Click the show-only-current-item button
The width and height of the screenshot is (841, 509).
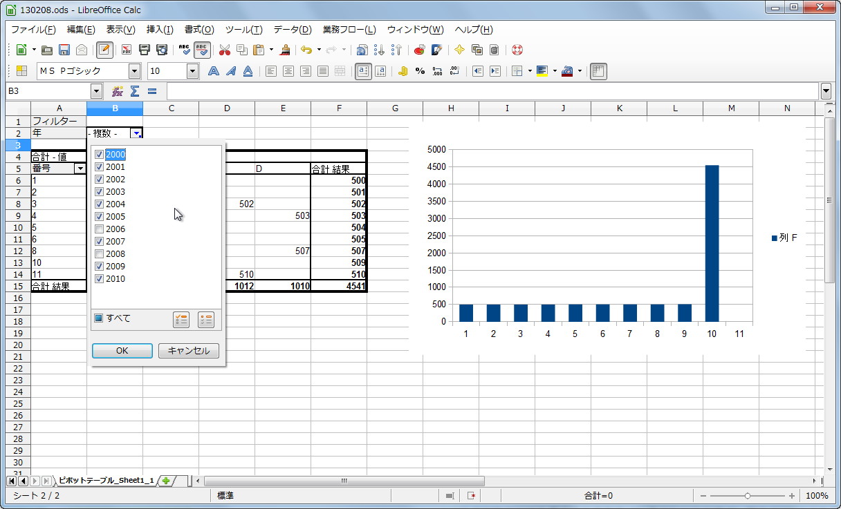click(181, 319)
